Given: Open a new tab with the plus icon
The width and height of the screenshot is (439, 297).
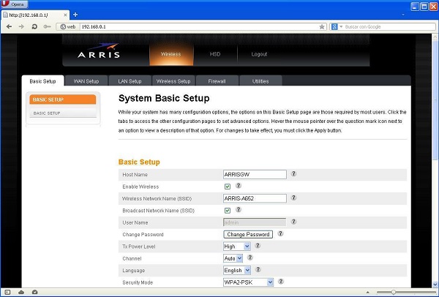Looking at the screenshot, I should tap(75, 15).
